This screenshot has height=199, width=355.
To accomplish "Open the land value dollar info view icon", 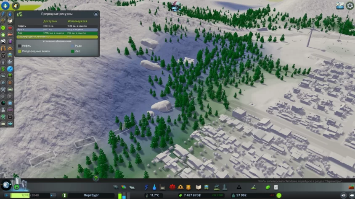I will (3, 69).
